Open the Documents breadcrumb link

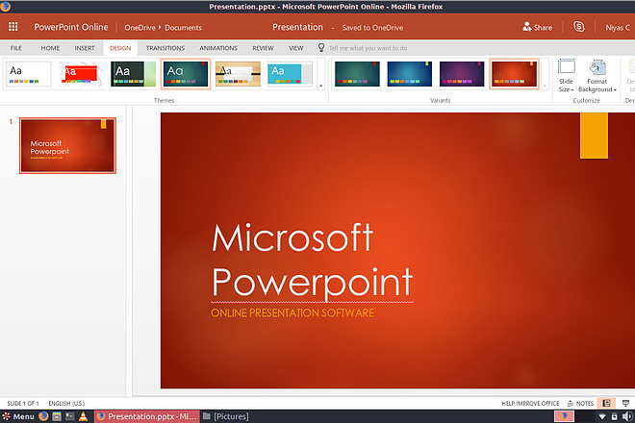(x=183, y=28)
